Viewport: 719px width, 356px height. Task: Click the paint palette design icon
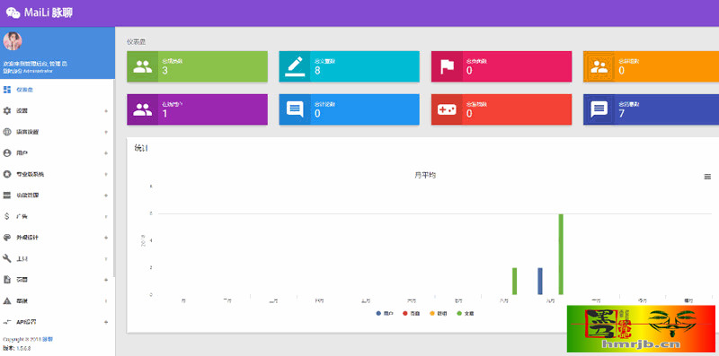(7, 238)
